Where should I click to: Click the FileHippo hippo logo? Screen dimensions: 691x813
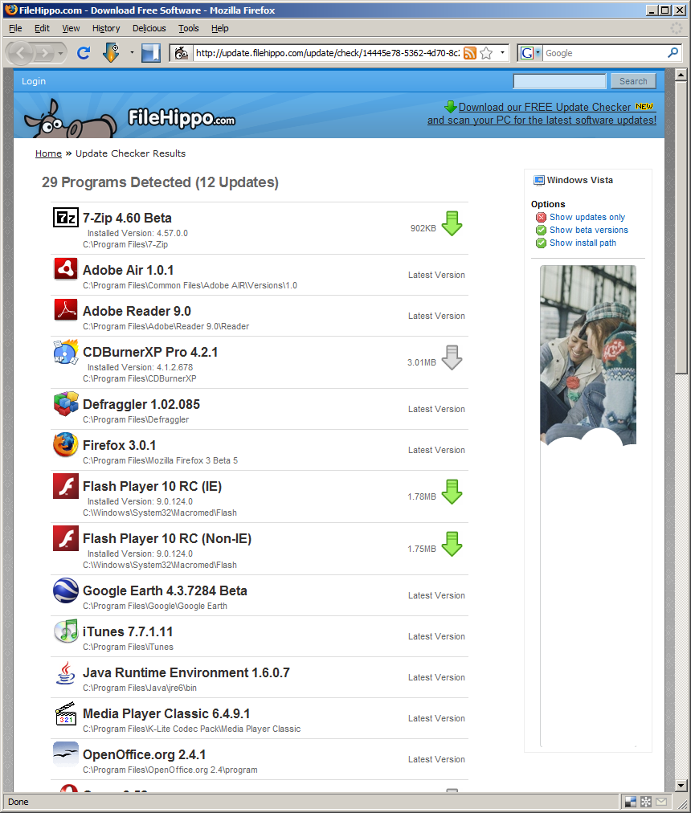[x=71, y=119]
